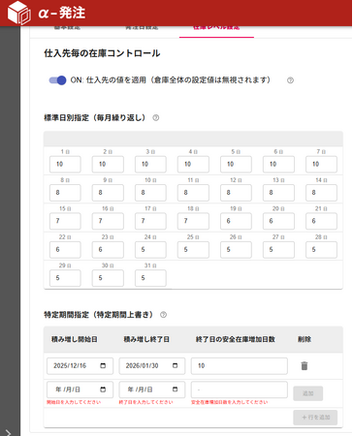Open calendar picker for 2026/01/30 end date
Viewport: 353px width, 436px height.
(x=175, y=365)
